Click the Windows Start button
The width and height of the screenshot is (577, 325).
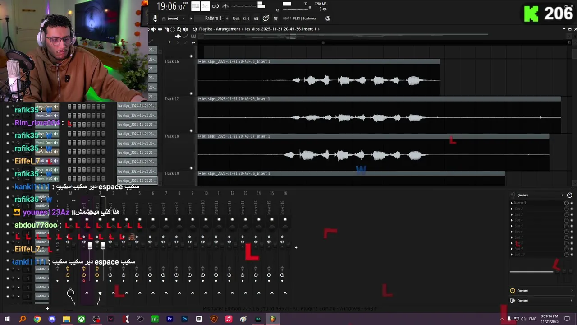pos(7,319)
